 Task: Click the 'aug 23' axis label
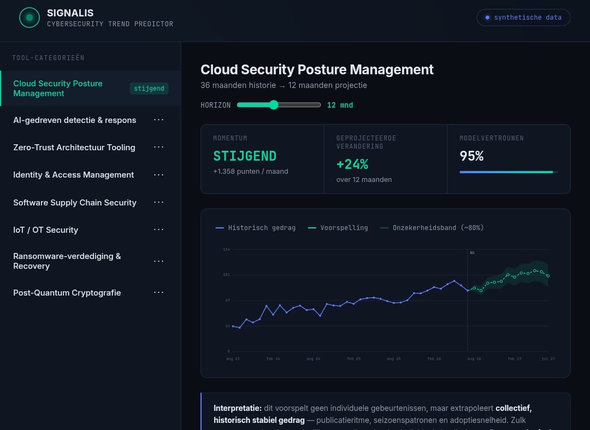click(x=233, y=359)
